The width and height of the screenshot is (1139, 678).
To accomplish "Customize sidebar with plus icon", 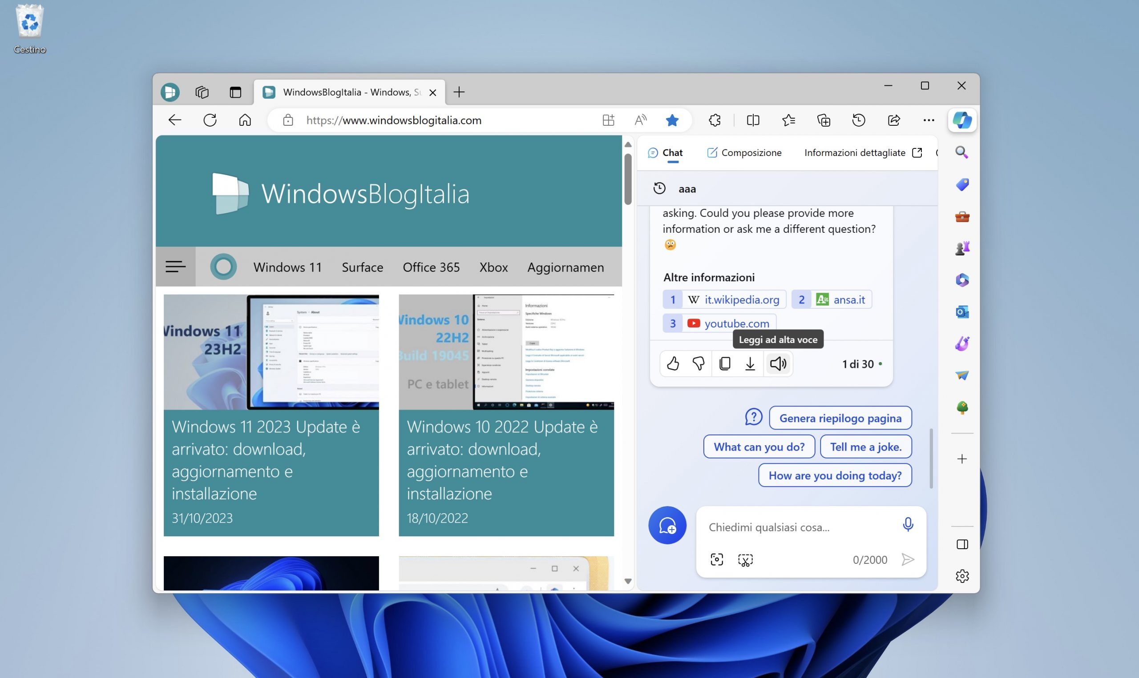I will [x=962, y=459].
